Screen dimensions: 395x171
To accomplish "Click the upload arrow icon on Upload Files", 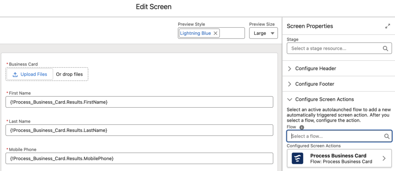I will click(15, 74).
